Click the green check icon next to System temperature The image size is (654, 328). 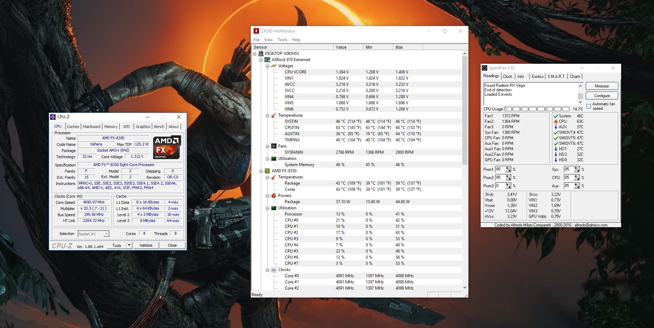pyautogui.click(x=556, y=116)
